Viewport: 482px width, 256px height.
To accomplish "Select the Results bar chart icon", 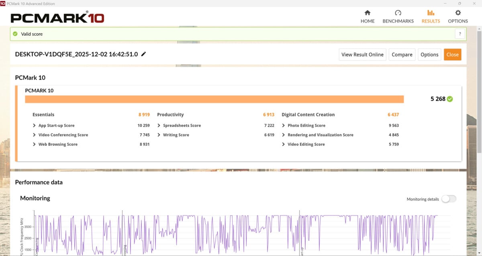I will point(431,13).
